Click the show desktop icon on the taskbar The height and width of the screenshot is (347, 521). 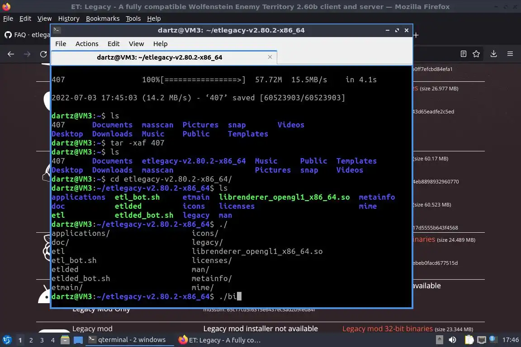[78, 340]
